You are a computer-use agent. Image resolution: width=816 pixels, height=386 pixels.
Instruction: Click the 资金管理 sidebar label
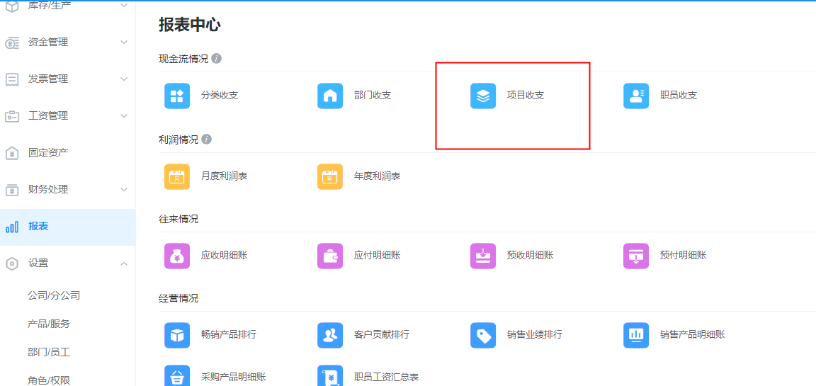tap(48, 42)
